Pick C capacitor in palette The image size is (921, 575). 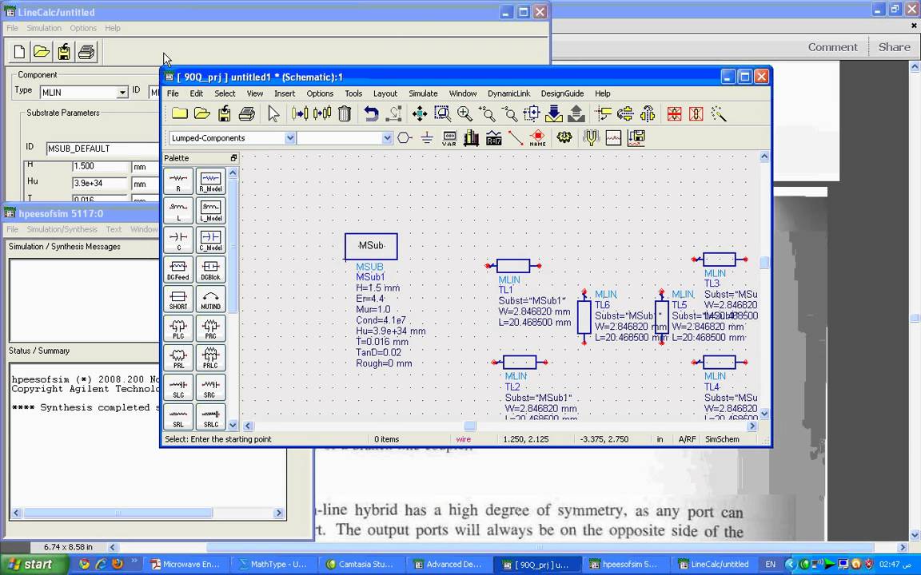point(178,240)
